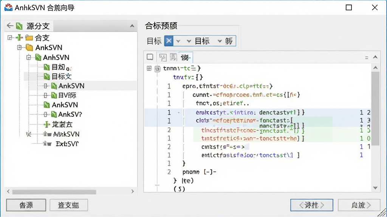This screenshot has height=217, width=387.
Task: Click the left arrow of the tree's horizontal scrollbar
Action: click(x=8, y=191)
